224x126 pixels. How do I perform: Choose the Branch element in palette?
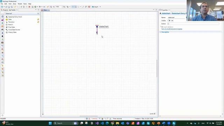coord(10,24)
